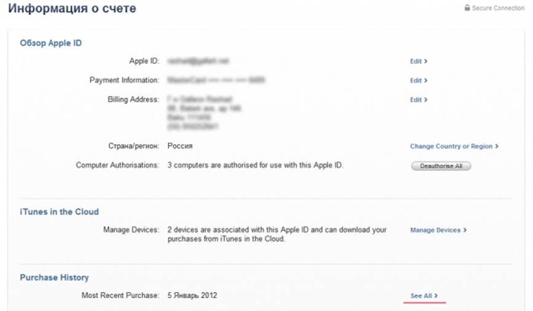Viewport: 533px width, 311px height.
Task: Click the '5 Январь 2012' purchase date
Action: pos(192,296)
